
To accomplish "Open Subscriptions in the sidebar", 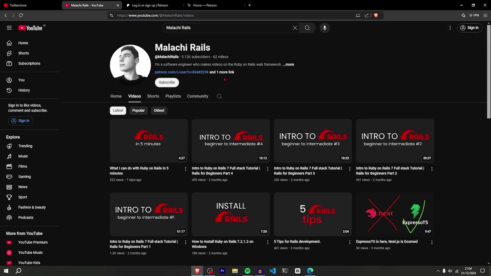I will click(x=29, y=63).
